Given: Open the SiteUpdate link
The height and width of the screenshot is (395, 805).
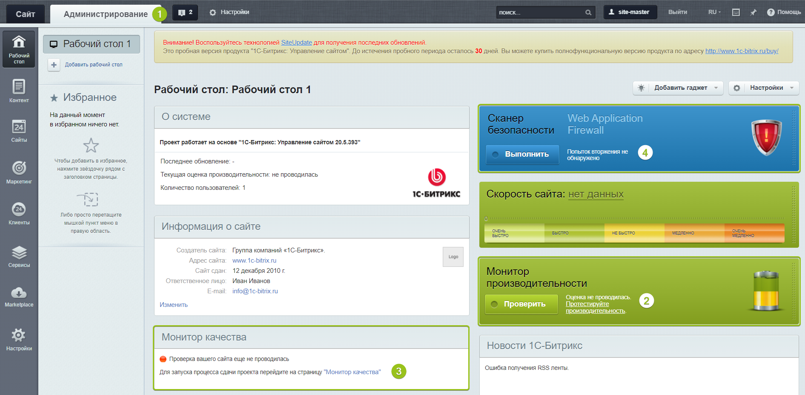Looking at the screenshot, I should tap(296, 43).
